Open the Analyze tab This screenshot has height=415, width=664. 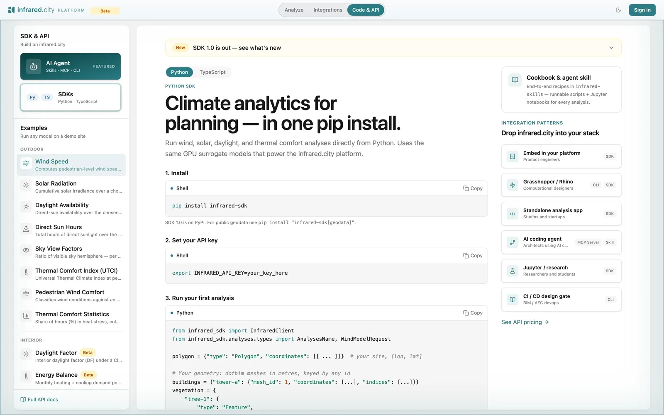[x=294, y=10]
